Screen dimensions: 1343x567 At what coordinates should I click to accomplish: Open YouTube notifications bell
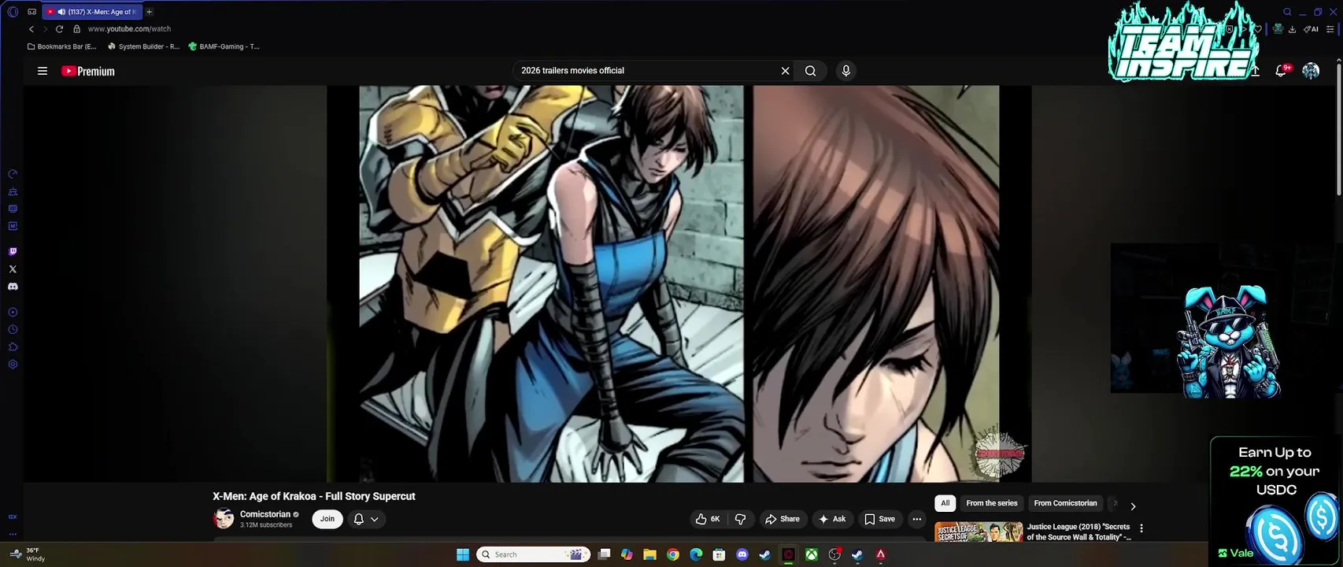pyautogui.click(x=1281, y=71)
